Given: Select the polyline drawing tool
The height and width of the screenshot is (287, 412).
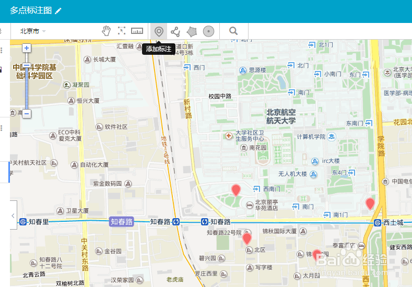Looking at the screenshot, I should tap(175, 31).
